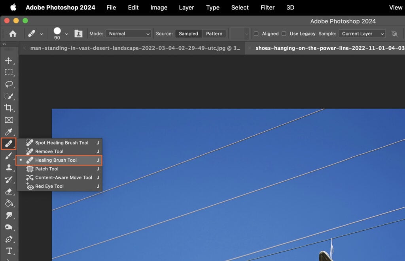This screenshot has width=405, height=261.
Task: Open the Sample dropdown
Action: [361, 34]
